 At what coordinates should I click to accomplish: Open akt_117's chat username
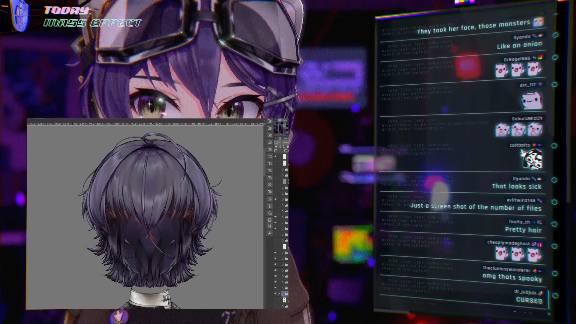click(527, 85)
